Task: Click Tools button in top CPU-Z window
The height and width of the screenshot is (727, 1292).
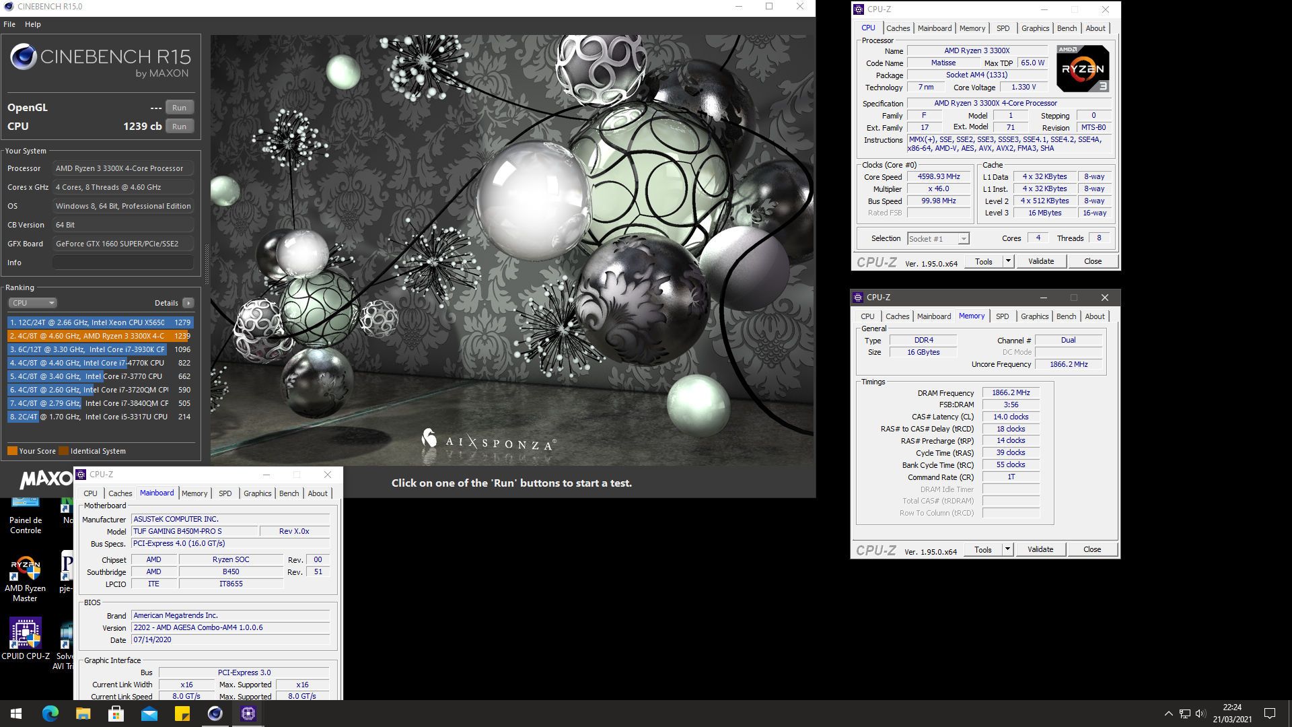Action: (x=984, y=261)
